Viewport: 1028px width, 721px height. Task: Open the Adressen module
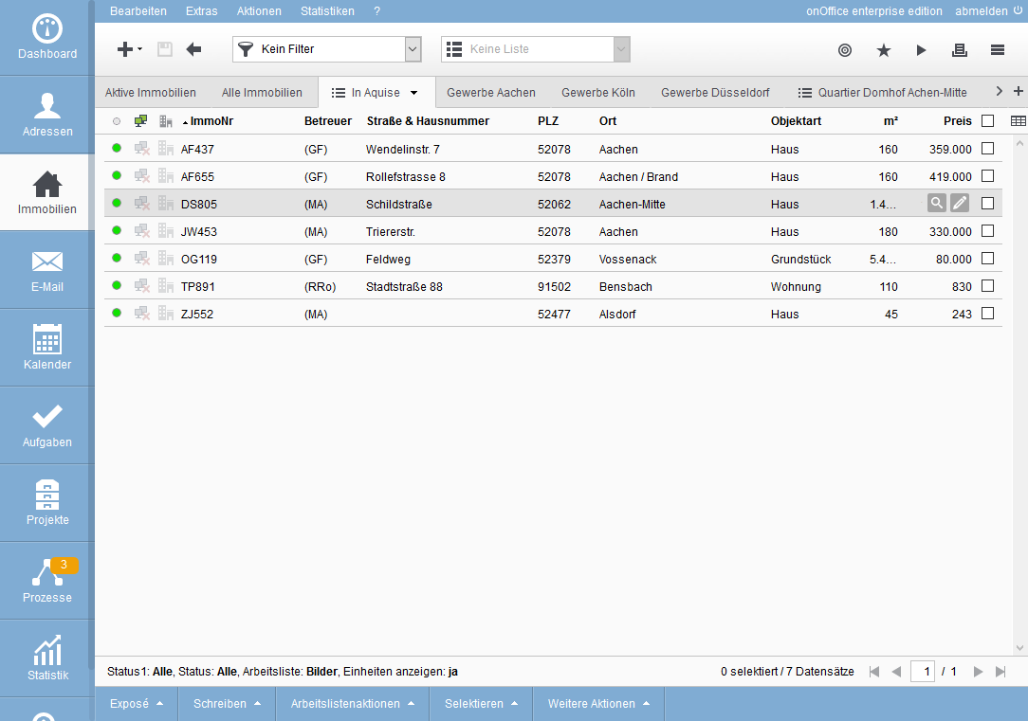47,116
